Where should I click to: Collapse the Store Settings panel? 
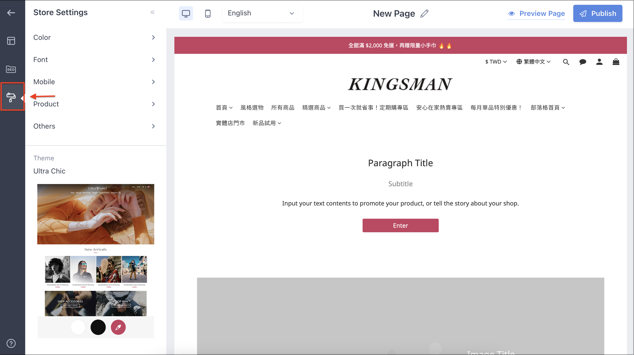[152, 12]
